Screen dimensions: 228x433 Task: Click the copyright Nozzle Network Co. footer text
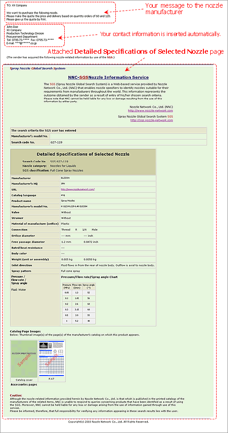click(x=109, y=422)
